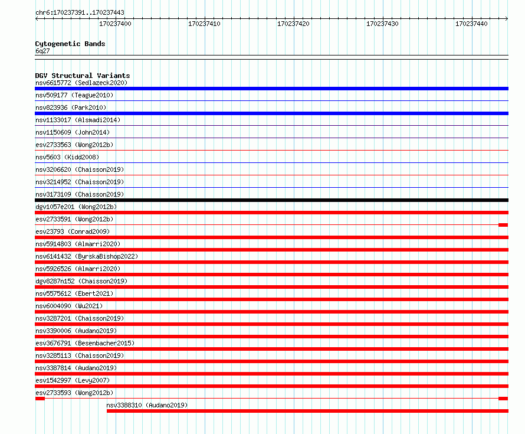Open variant nsv823936 (Park2010)
Image resolution: width=525 pixels, height=434 pixels.
click(x=71, y=107)
